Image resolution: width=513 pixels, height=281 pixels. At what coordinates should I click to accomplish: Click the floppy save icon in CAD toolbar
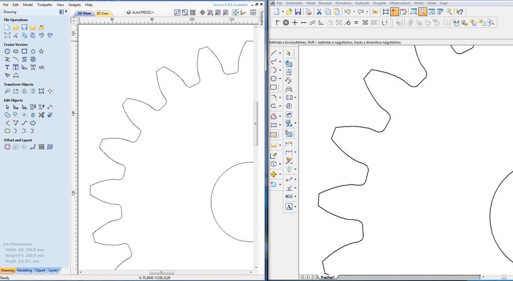298,12
